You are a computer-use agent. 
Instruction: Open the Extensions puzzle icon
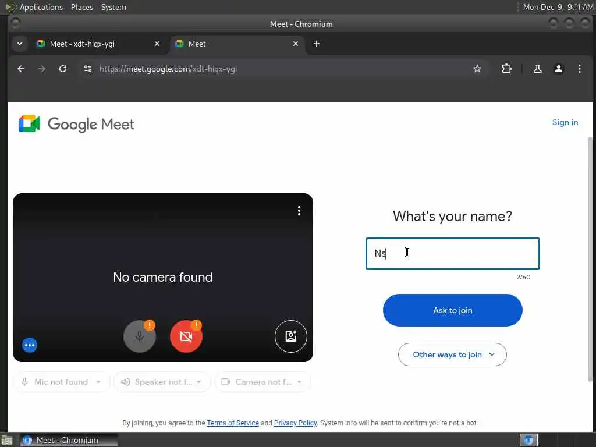coord(506,69)
